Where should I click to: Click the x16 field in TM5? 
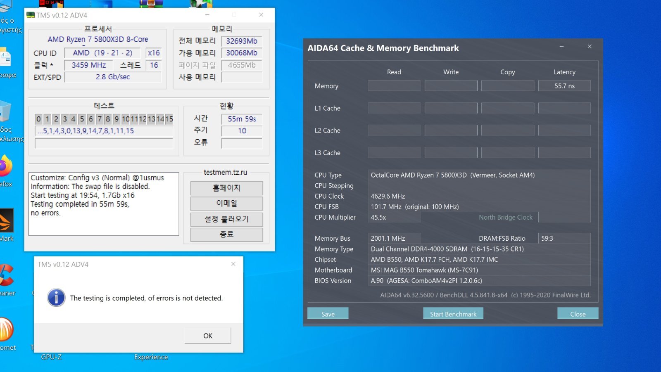154,53
